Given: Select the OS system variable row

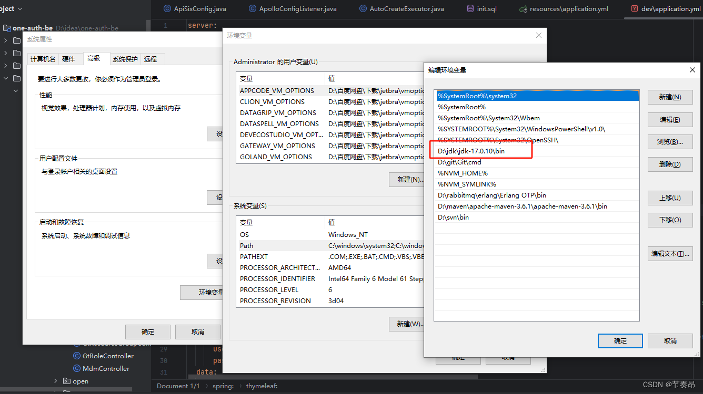Looking at the screenshot, I should (330, 234).
